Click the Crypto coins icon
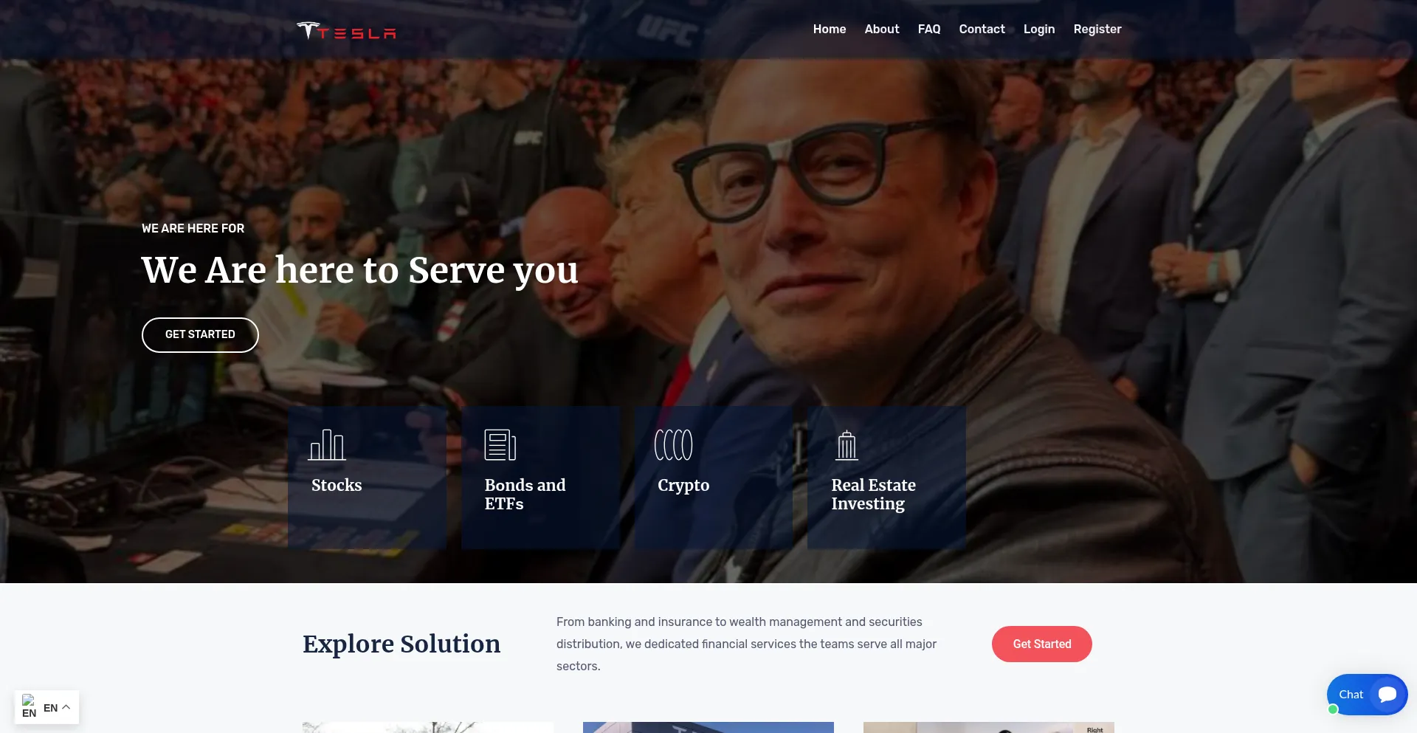 point(673,445)
